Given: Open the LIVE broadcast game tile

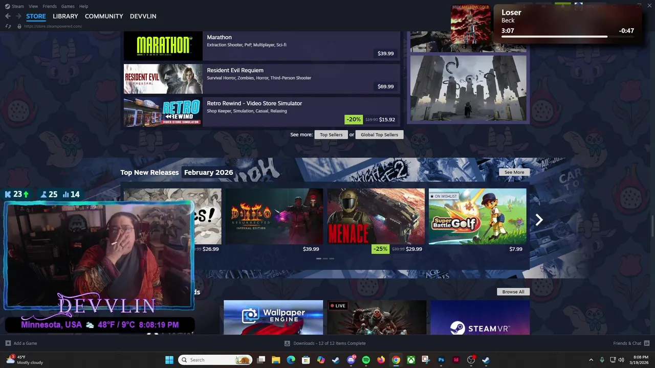Looking at the screenshot, I should pyautogui.click(x=377, y=317).
